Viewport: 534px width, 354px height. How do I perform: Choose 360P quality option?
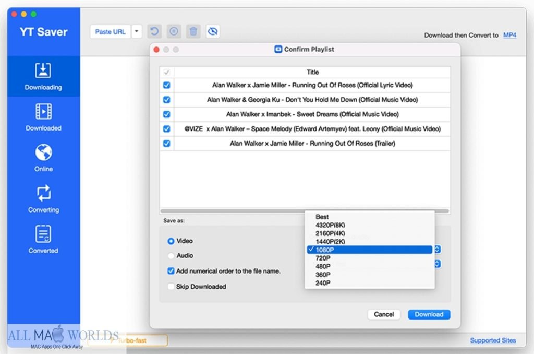coord(370,275)
